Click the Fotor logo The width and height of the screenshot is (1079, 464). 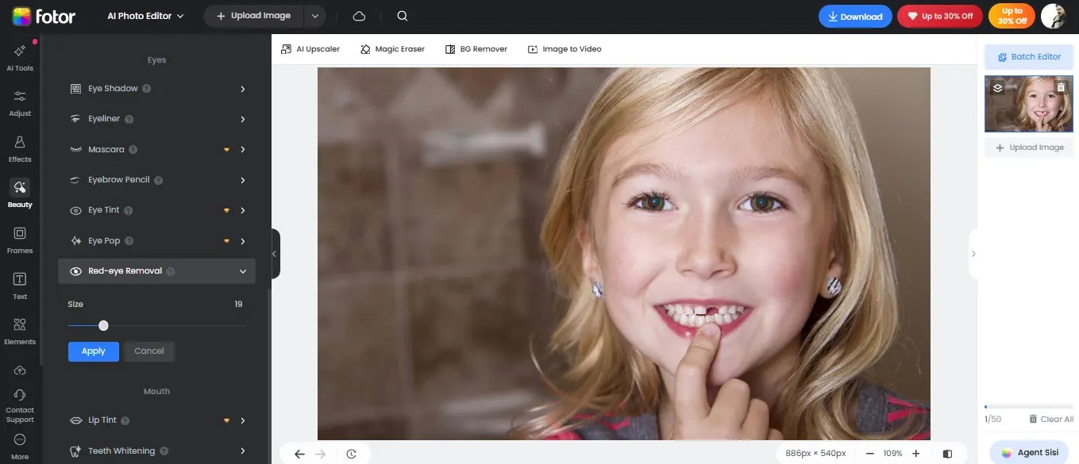click(44, 16)
